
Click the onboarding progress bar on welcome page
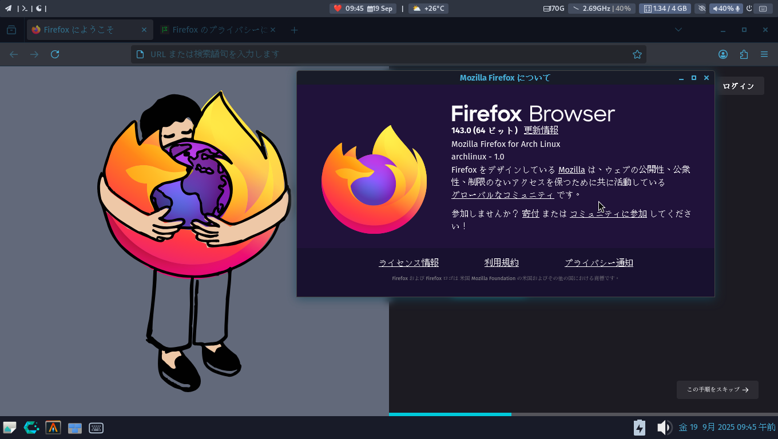pos(583,414)
